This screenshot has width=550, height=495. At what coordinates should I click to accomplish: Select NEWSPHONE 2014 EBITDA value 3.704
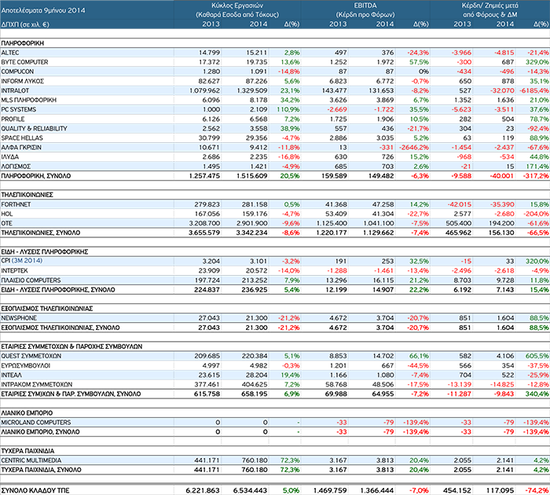click(x=385, y=318)
